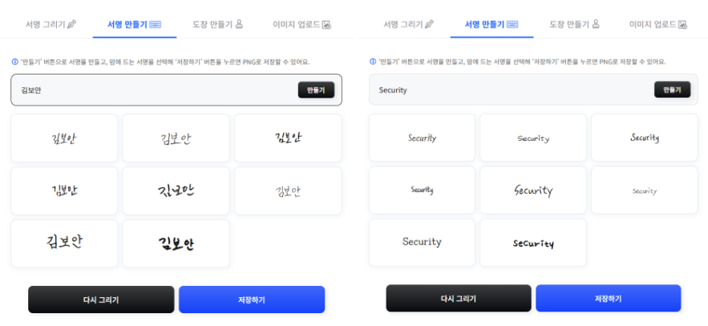
Task: Click 저장하기 button below the 김보안 signatures
Action: (251, 300)
